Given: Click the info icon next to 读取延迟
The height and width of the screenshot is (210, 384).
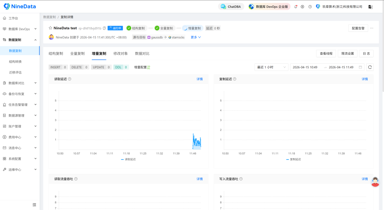Looking at the screenshot, I should pyautogui.click(x=70, y=79).
